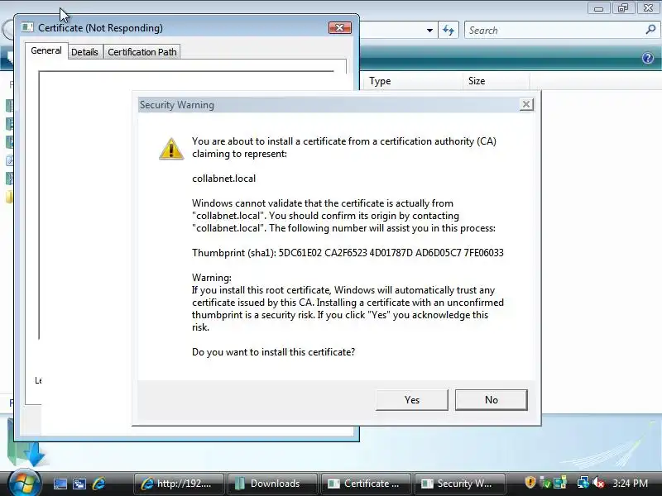Click the muted volume tray icon
Image resolution: width=662 pixels, height=496 pixels.
coord(598,483)
